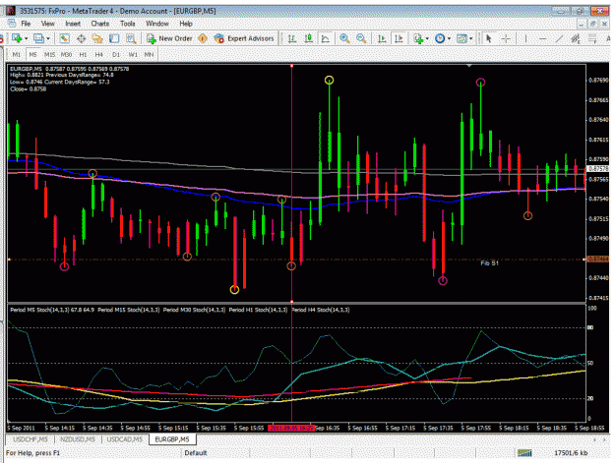615x463 pixels.
Task: Switch to the NZDUSD,M5 chart tab
Action: [x=78, y=439]
